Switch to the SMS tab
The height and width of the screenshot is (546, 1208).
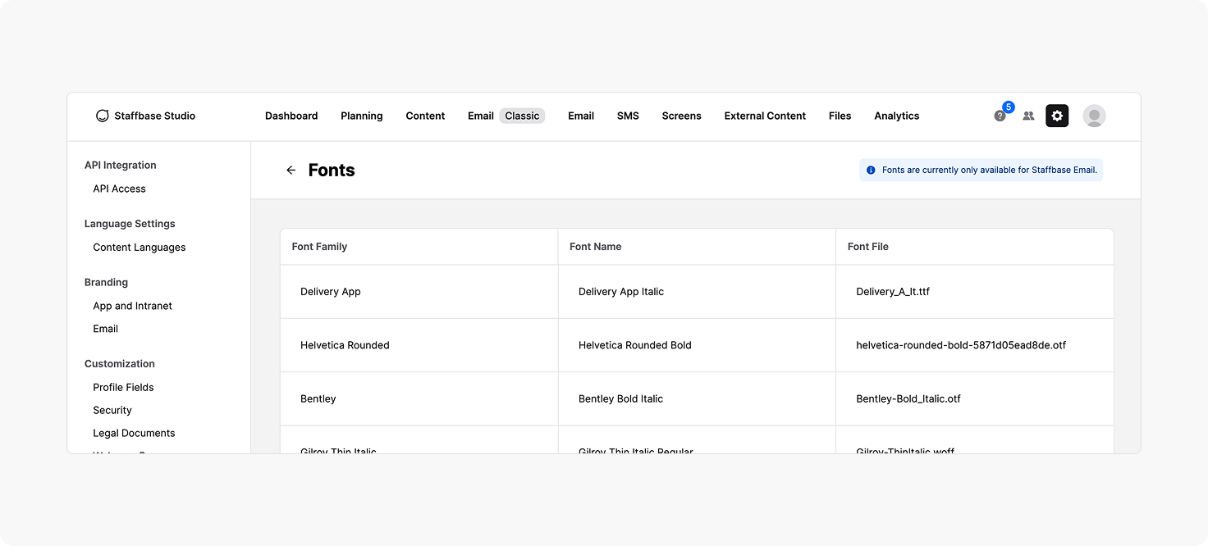[x=628, y=116]
